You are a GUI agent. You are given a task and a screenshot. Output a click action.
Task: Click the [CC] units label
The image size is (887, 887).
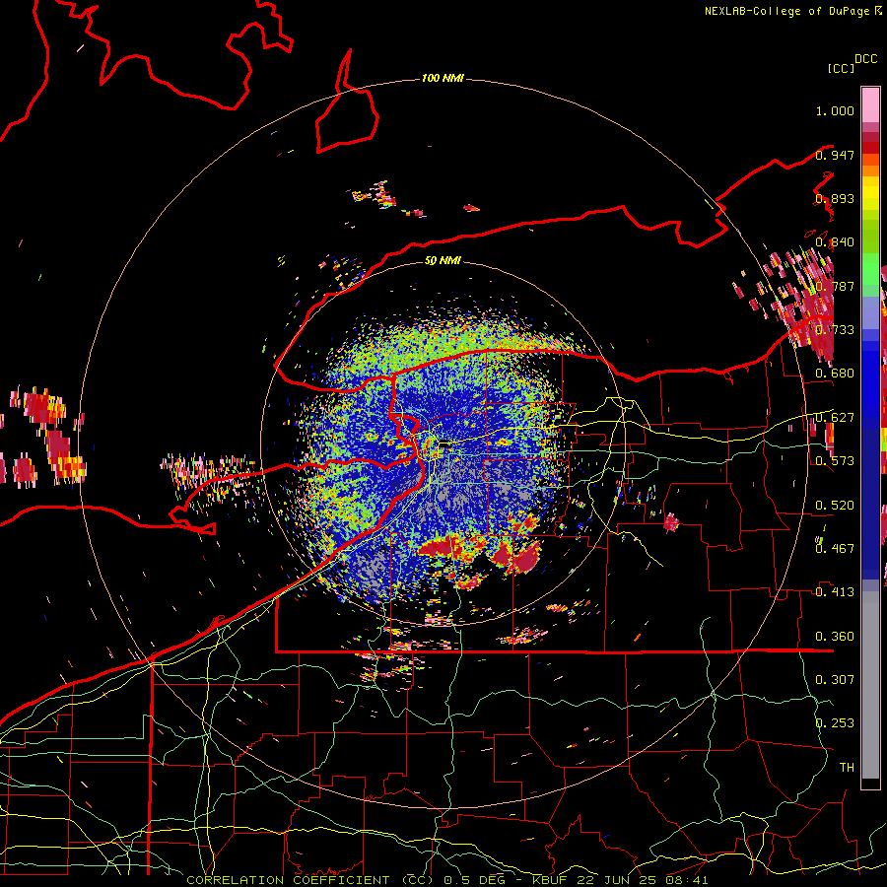pyautogui.click(x=841, y=68)
